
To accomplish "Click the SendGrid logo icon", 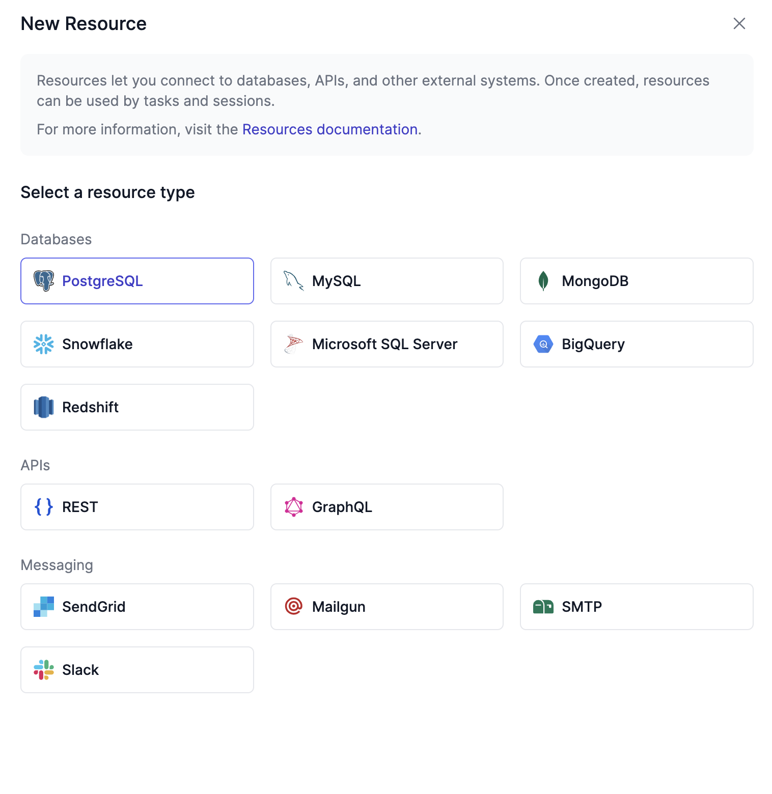I will (44, 607).
